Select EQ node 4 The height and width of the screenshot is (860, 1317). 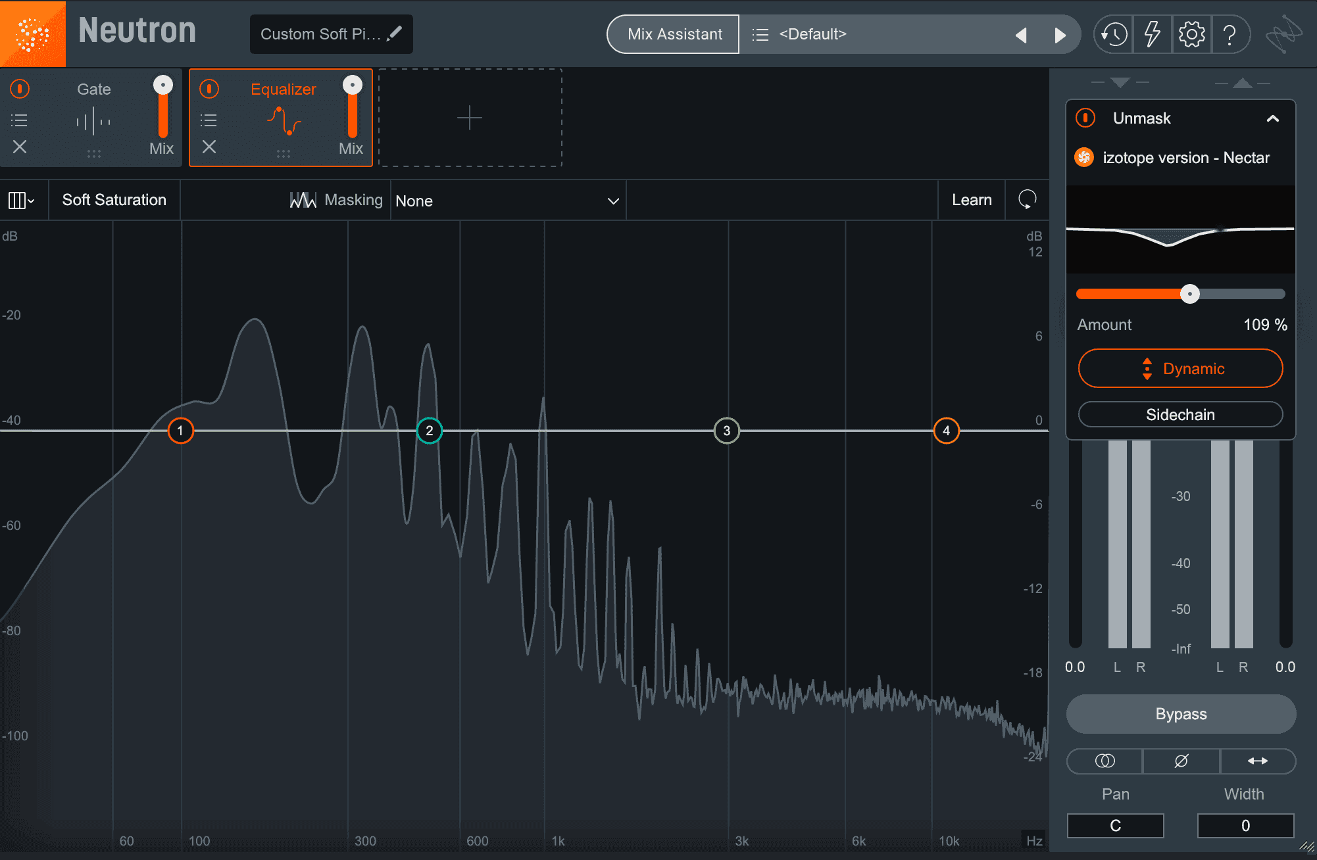pos(947,431)
